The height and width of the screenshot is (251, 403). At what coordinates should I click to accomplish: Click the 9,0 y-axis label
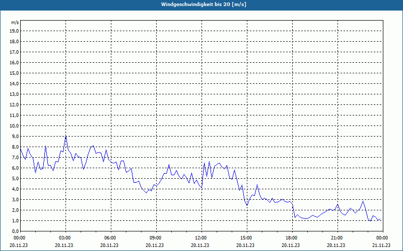15,136
